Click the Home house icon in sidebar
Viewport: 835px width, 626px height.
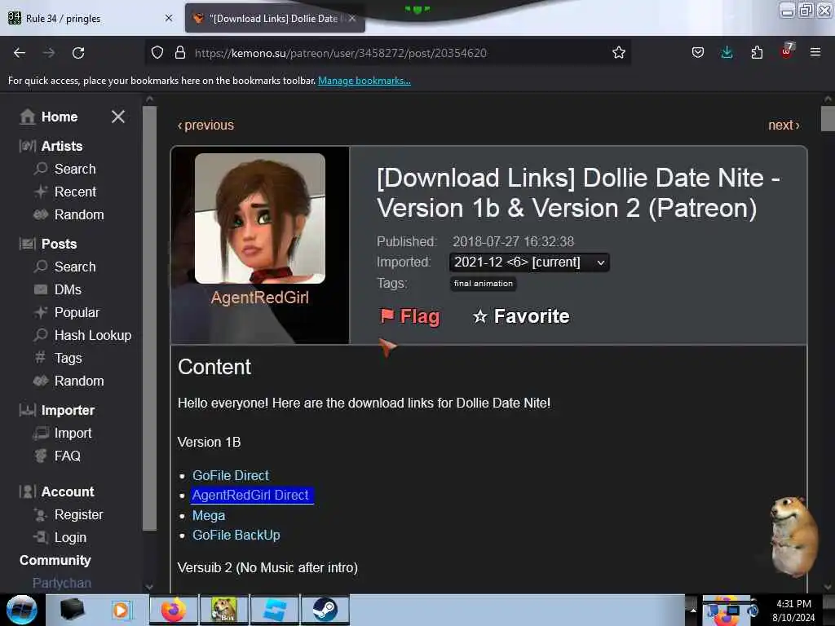click(x=27, y=117)
